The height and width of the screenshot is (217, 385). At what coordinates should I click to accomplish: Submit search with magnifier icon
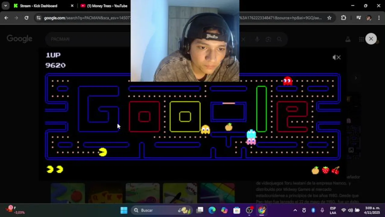click(x=279, y=39)
